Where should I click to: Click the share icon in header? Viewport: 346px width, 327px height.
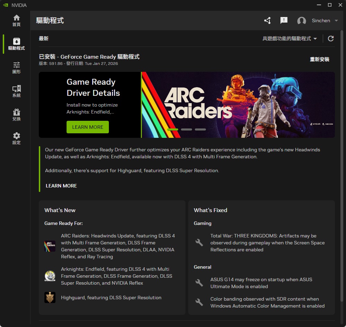(x=267, y=20)
